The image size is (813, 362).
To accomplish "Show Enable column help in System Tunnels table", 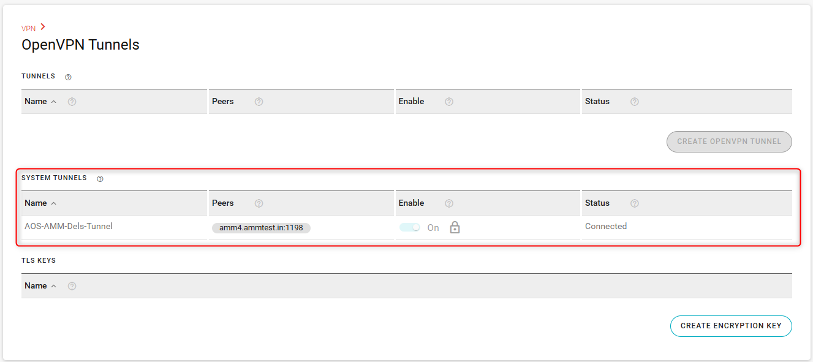I will [449, 203].
